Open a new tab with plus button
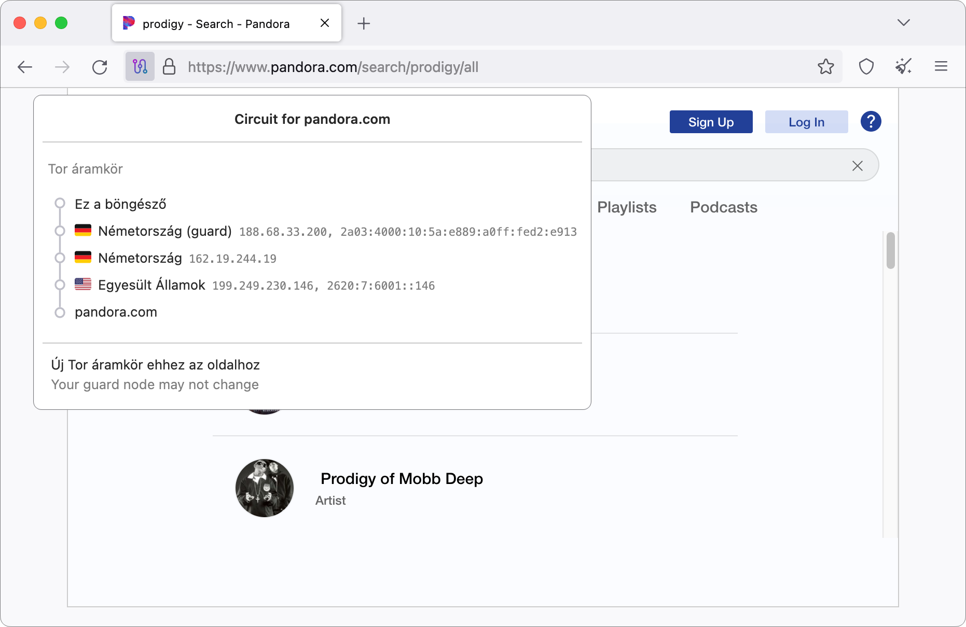 (364, 23)
